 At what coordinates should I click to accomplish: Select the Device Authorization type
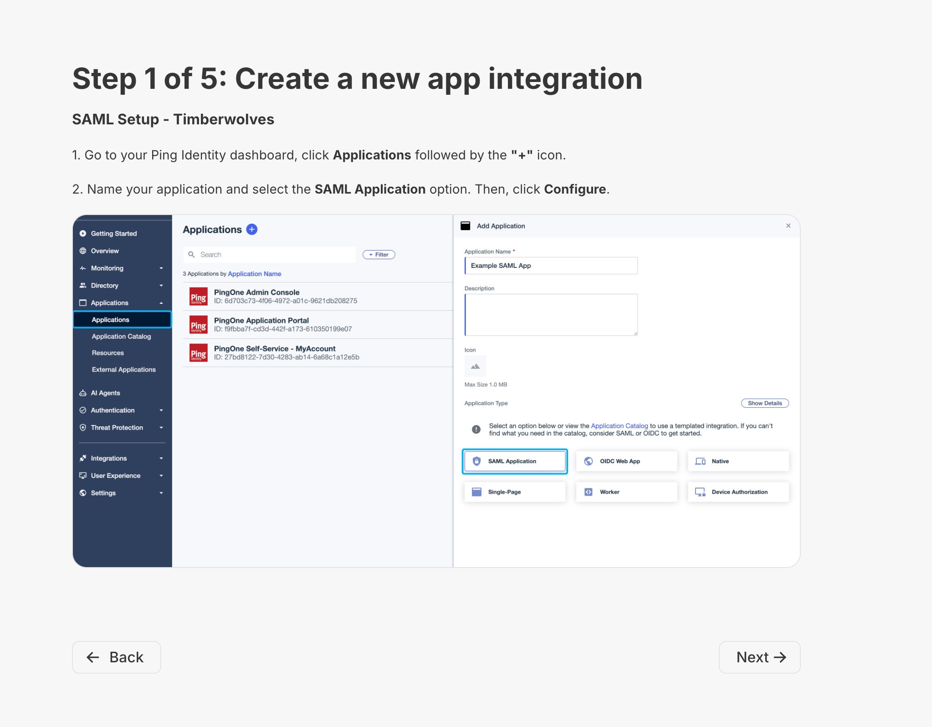738,492
